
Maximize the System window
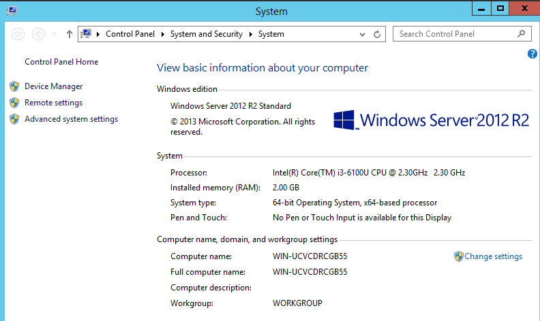(x=500, y=9)
